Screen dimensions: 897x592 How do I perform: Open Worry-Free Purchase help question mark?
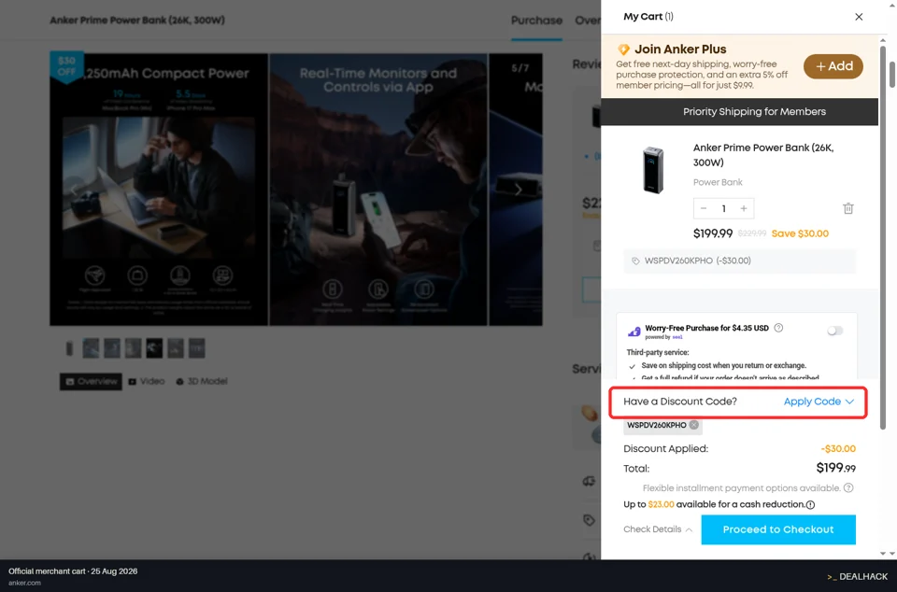point(778,328)
